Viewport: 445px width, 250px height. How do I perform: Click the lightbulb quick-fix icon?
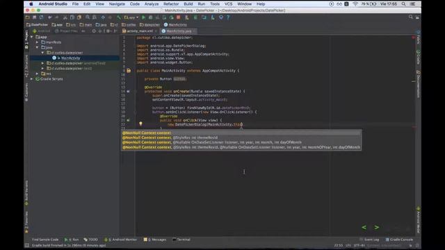140,124
